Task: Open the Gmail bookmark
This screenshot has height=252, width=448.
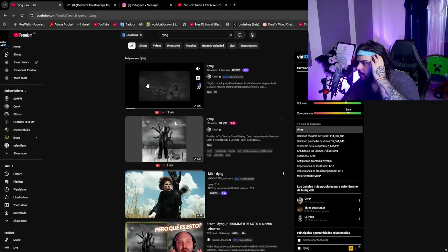Action: click(x=83, y=24)
